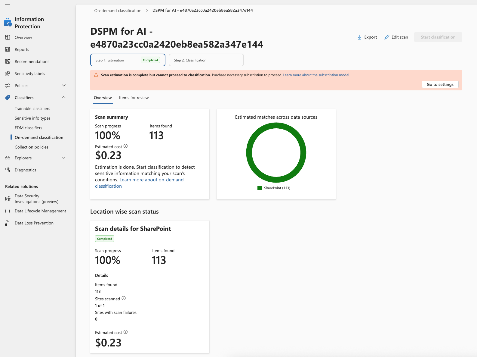Open Learn more about subscription model link
The height and width of the screenshot is (357, 477).
pyautogui.click(x=316, y=75)
